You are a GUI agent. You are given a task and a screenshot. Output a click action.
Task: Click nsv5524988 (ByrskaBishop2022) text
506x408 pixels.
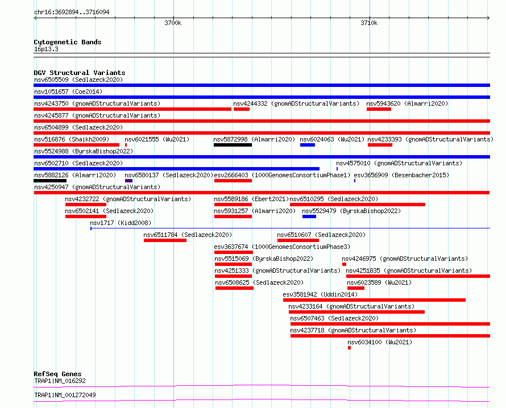coord(84,151)
